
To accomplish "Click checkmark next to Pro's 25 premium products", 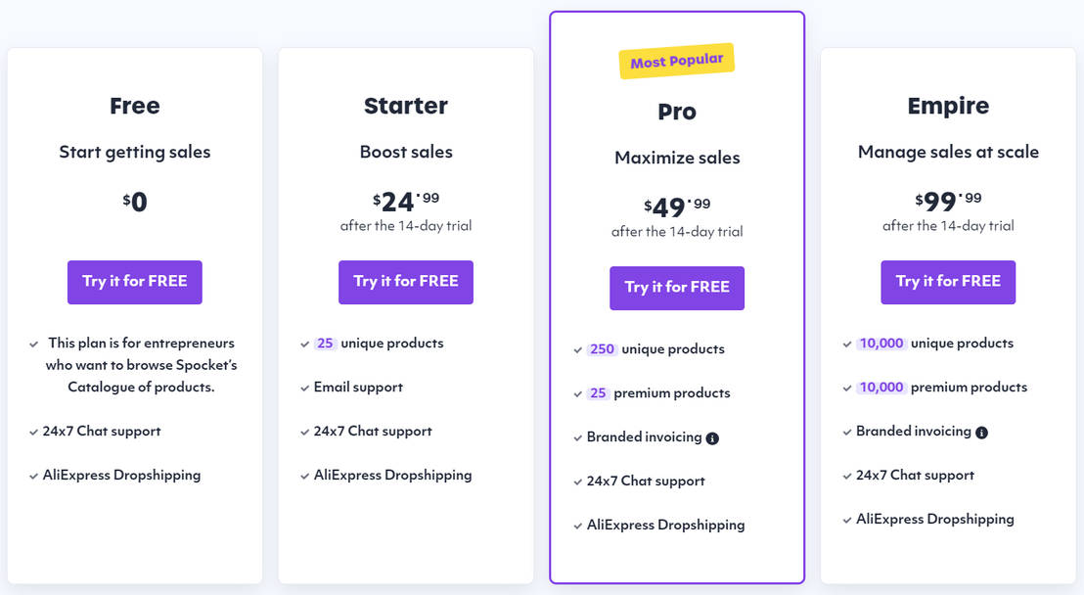I will (578, 394).
